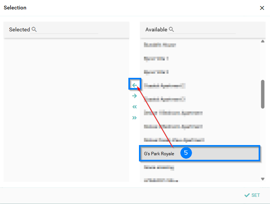Image resolution: width=270 pixels, height=204 pixels.
Task: Click the checkmark icon next to SET
Action: point(247,195)
